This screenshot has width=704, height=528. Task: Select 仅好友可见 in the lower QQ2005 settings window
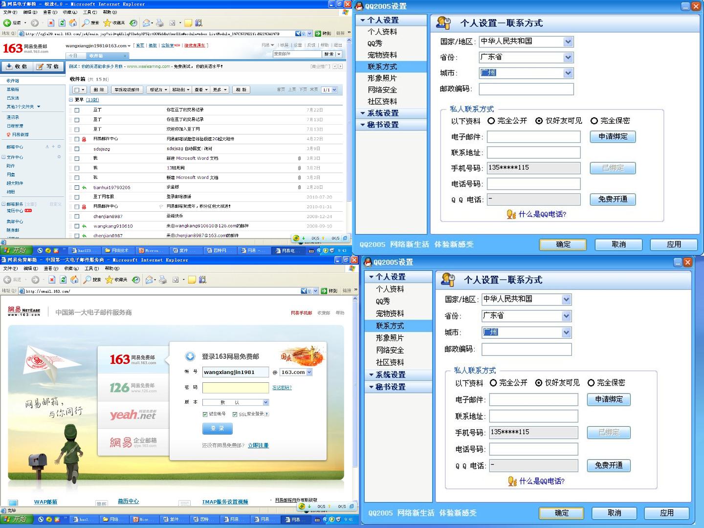pos(539,383)
